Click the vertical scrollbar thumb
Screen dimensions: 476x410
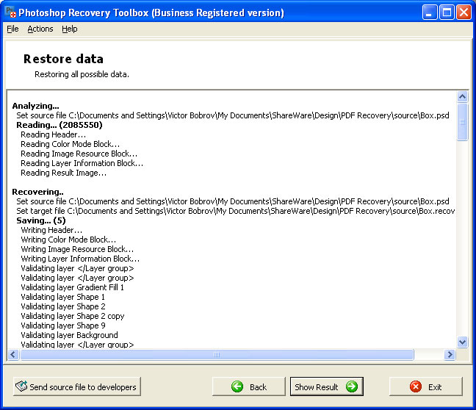[x=462, y=122]
